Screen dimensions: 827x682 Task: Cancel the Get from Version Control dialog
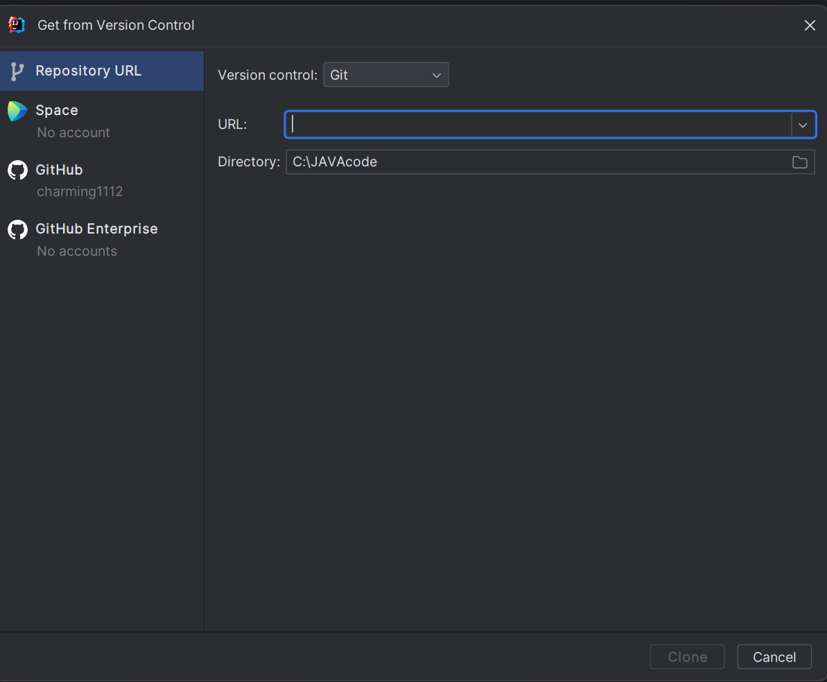[774, 656]
